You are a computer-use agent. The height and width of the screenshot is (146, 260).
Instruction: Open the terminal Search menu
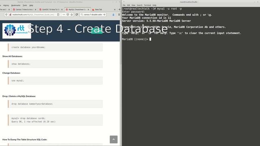(x=139, y=5)
